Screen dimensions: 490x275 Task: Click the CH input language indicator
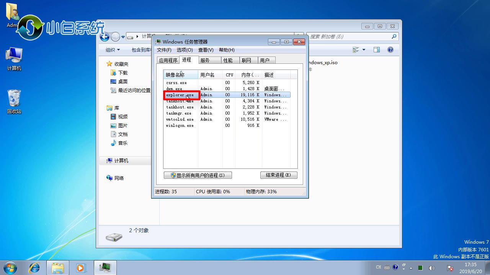(x=379, y=267)
